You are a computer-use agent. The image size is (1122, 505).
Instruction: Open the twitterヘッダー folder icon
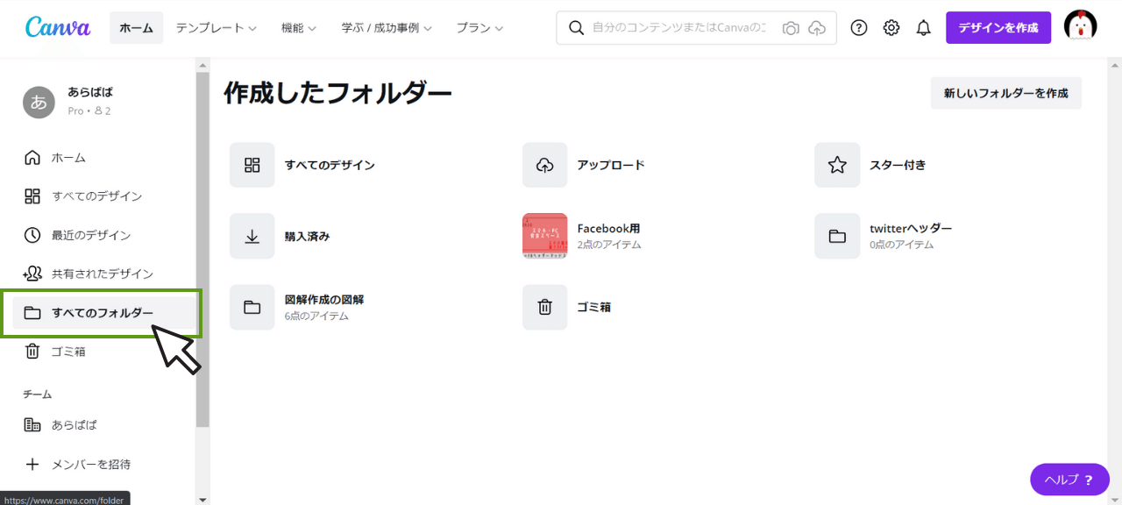[837, 236]
